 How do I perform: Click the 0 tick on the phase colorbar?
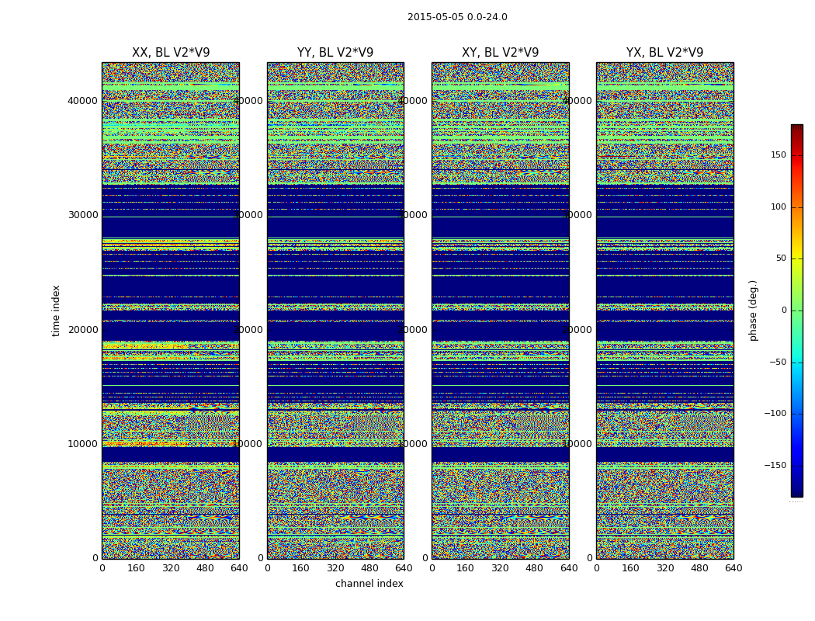click(784, 310)
